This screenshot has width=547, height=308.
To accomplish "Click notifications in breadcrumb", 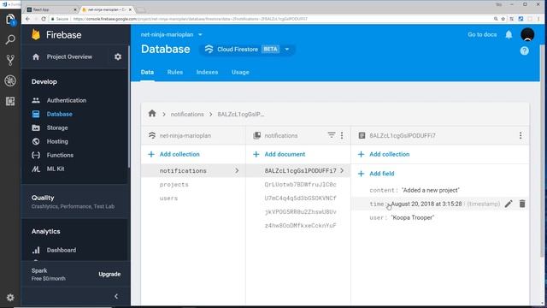I will [187, 114].
